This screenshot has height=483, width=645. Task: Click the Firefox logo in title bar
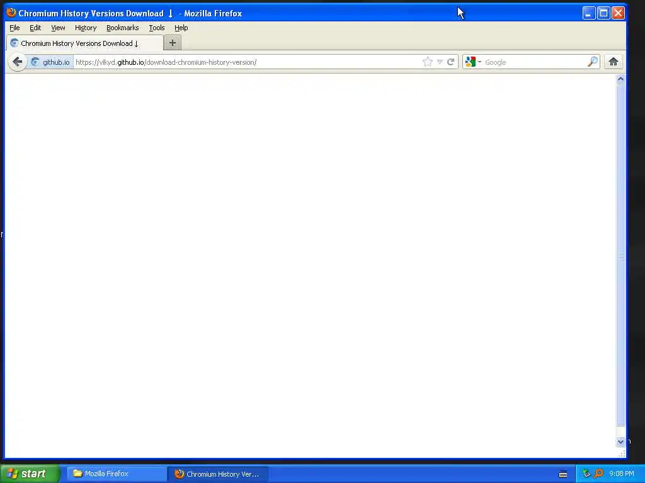point(11,13)
